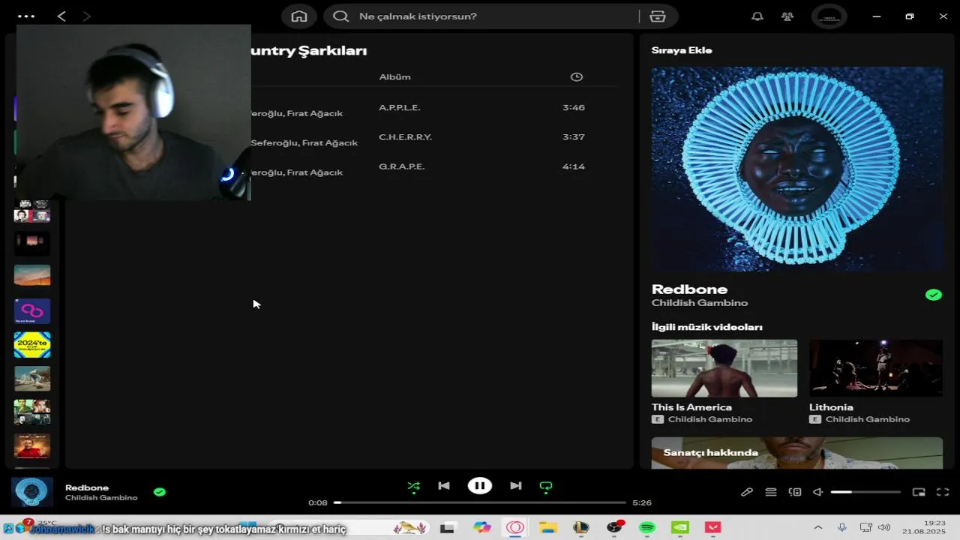Open the This Is America video title
Screen dimensions: 960x540
tap(691, 407)
